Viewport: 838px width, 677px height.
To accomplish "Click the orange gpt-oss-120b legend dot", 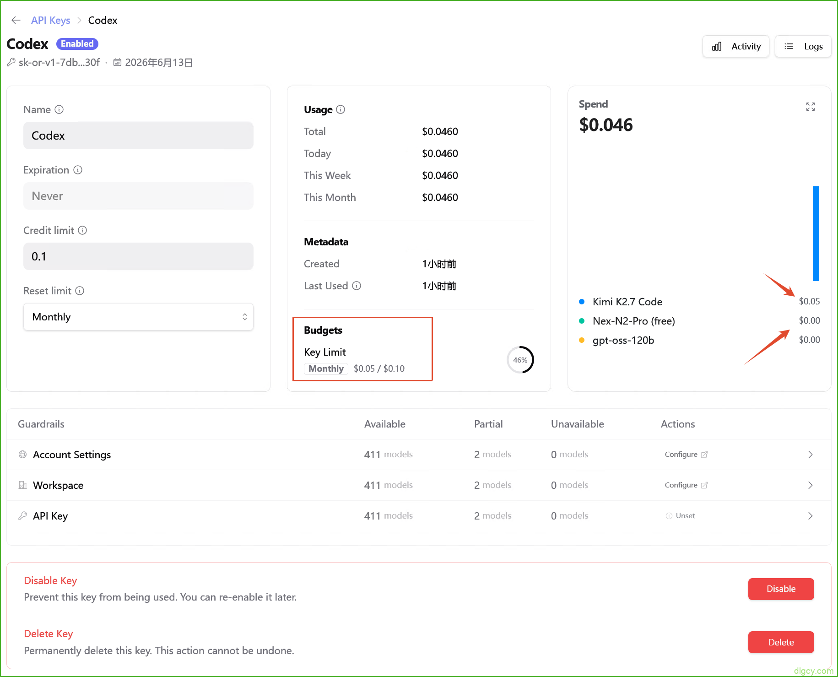I will pos(582,340).
